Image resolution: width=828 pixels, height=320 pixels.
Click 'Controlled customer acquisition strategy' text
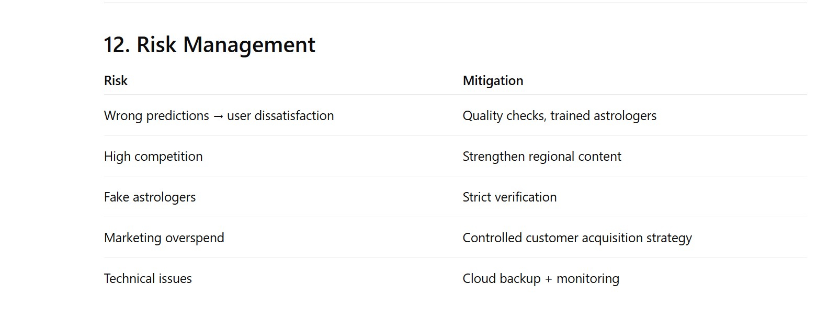tap(577, 238)
